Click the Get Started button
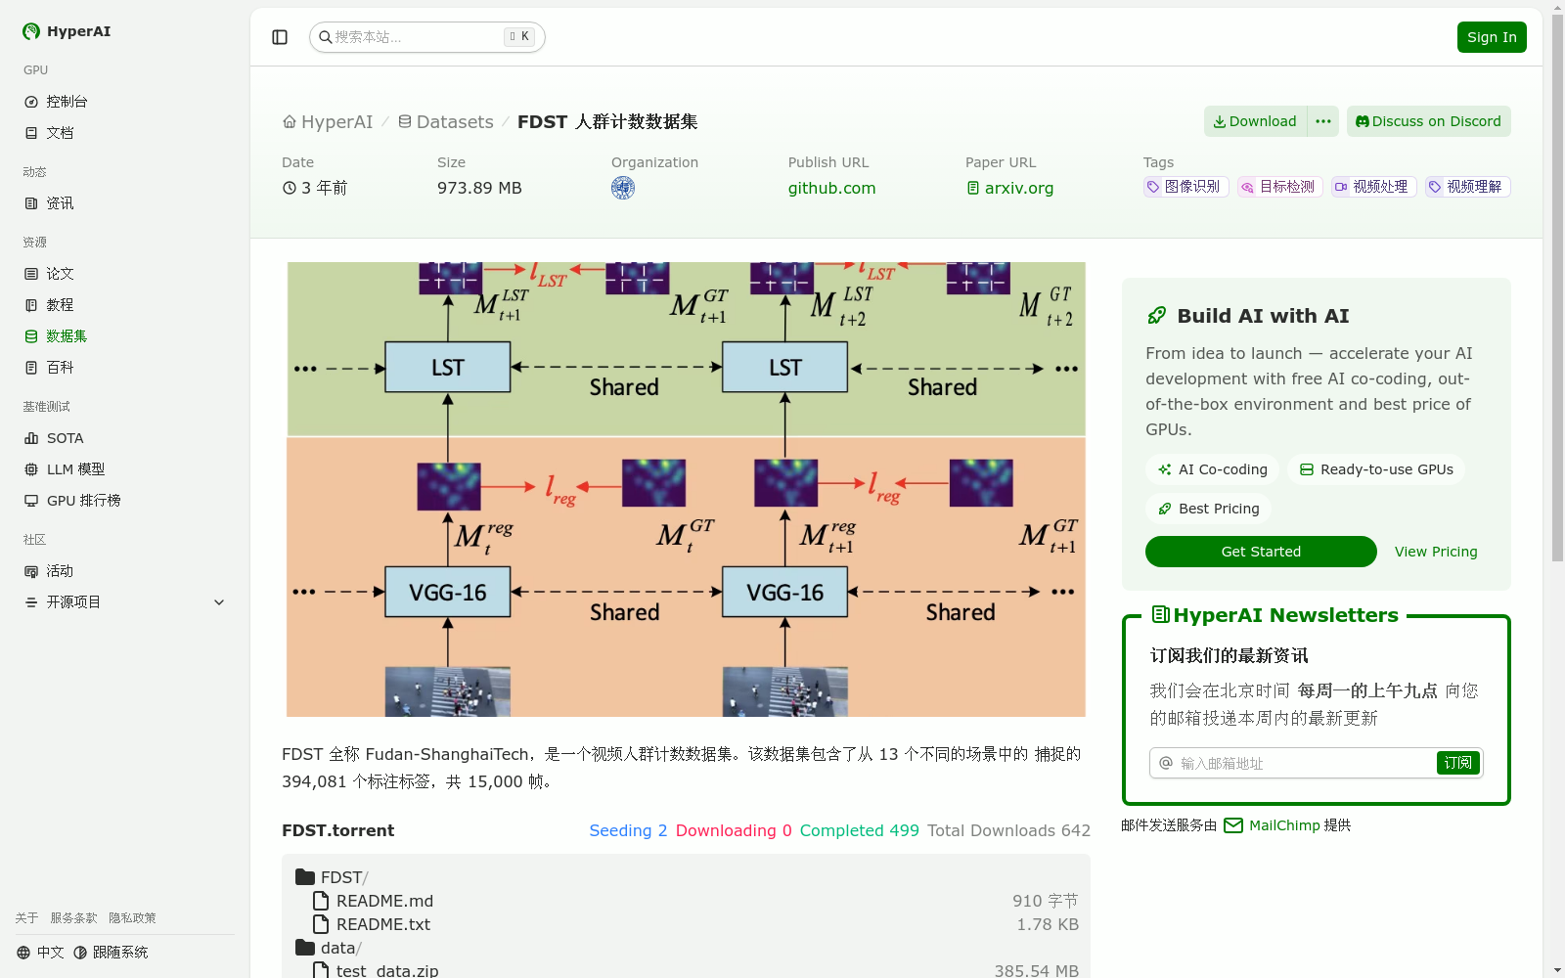 1261,552
